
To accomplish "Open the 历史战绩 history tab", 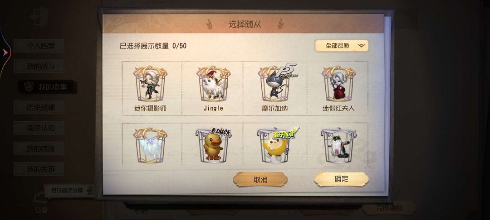I will click(39, 107).
